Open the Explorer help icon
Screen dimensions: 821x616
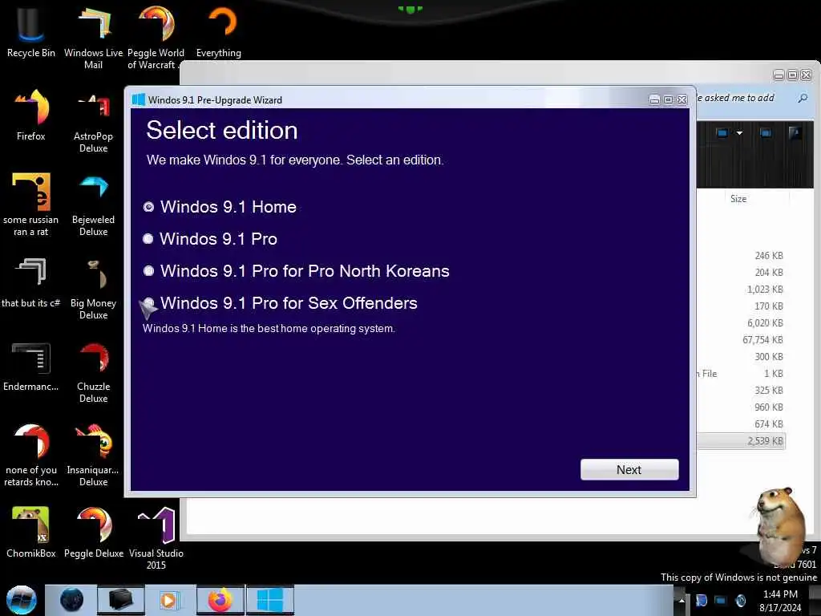click(x=795, y=133)
